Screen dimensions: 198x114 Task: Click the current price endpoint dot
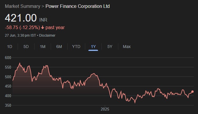[x=192, y=92]
